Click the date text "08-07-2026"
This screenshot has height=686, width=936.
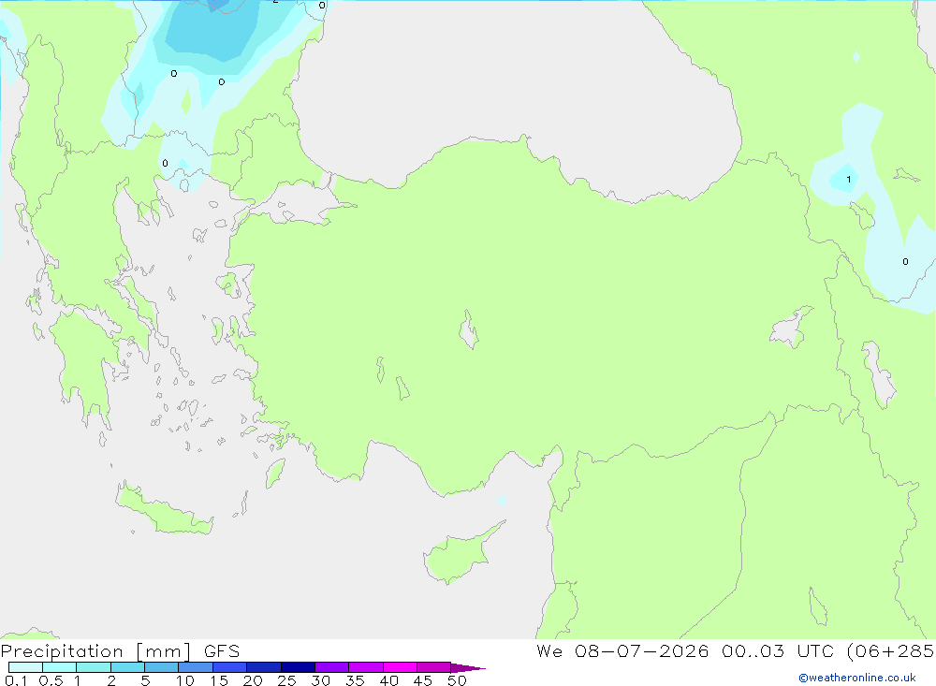(641, 650)
